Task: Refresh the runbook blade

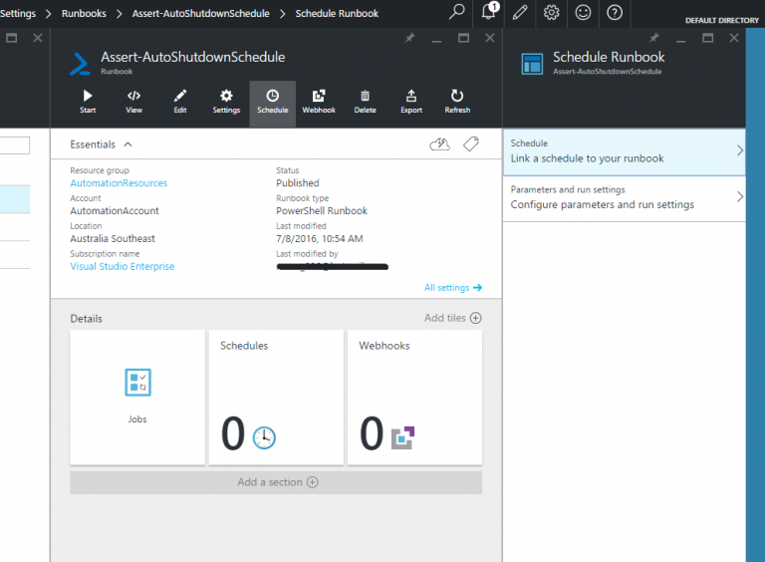Action: [457, 102]
